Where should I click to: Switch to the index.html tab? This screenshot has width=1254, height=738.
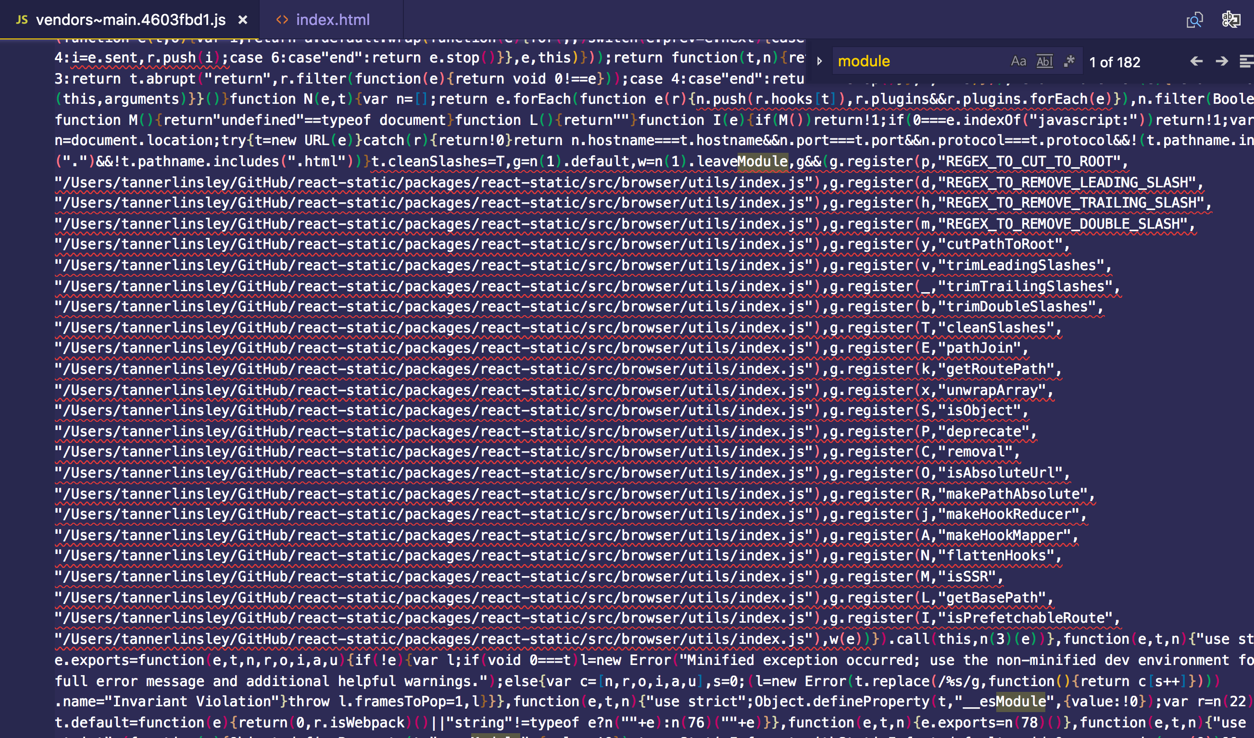(332, 20)
